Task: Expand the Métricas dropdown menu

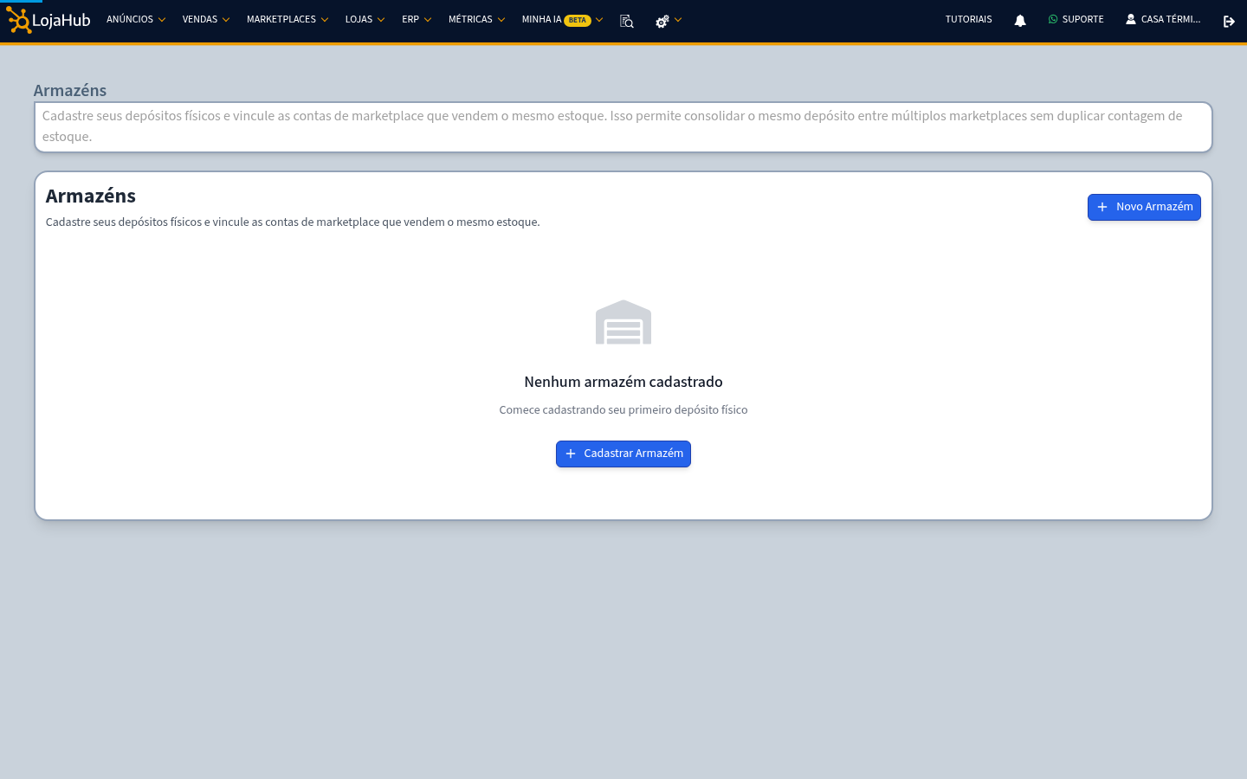Action: tap(476, 20)
